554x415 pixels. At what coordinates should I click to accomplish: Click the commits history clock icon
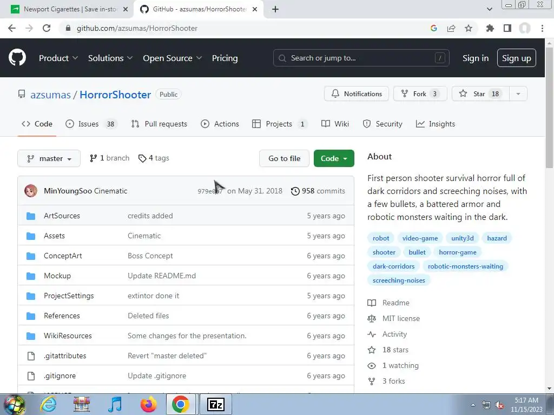[x=295, y=191]
